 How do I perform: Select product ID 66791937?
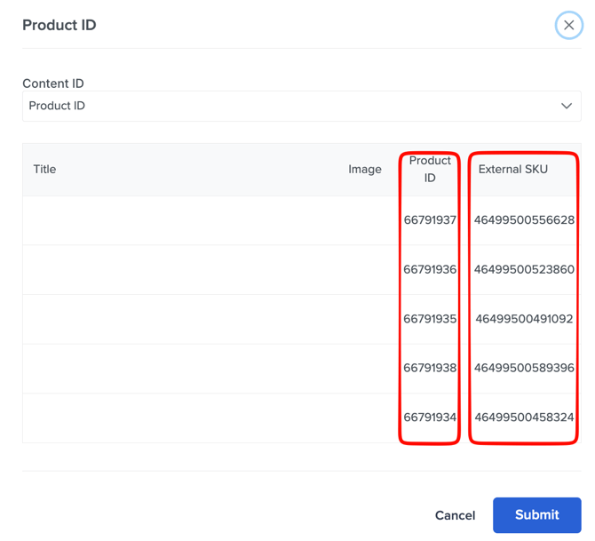pos(430,220)
